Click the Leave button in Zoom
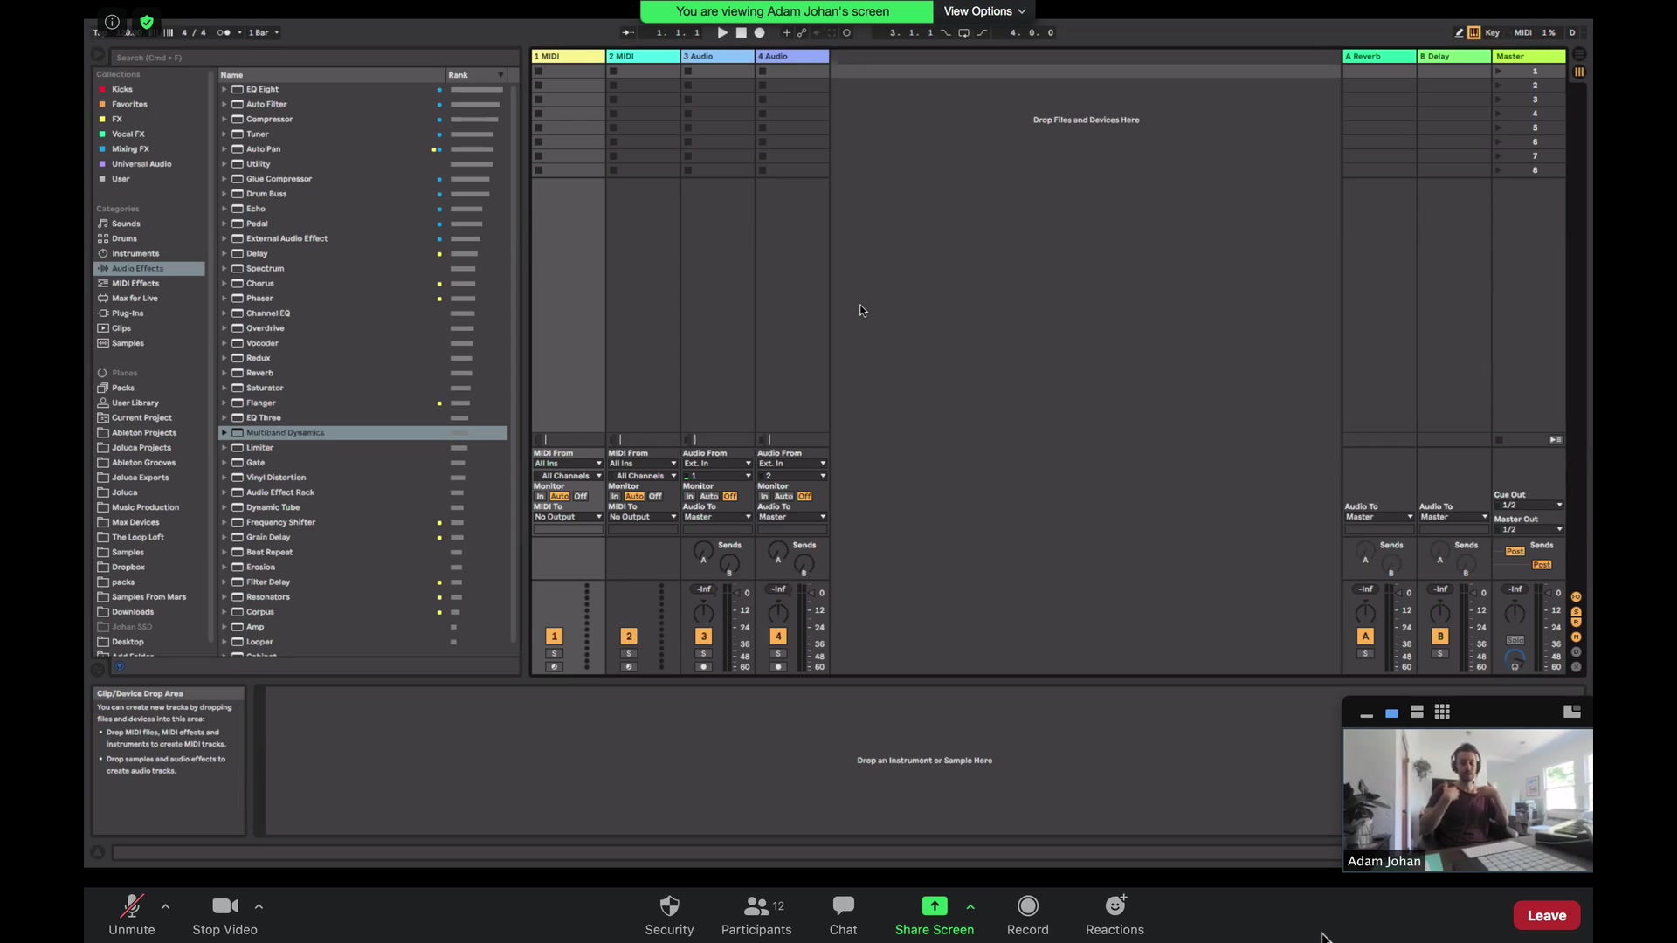The image size is (1677, 943). (x=1545, y=915)
